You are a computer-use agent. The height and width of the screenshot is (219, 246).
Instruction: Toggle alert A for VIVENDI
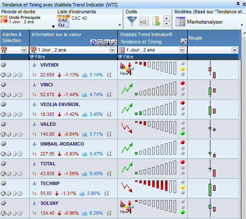click(x=3, y=75)
